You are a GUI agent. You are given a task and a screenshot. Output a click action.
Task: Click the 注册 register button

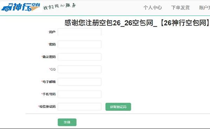point(67,122)
